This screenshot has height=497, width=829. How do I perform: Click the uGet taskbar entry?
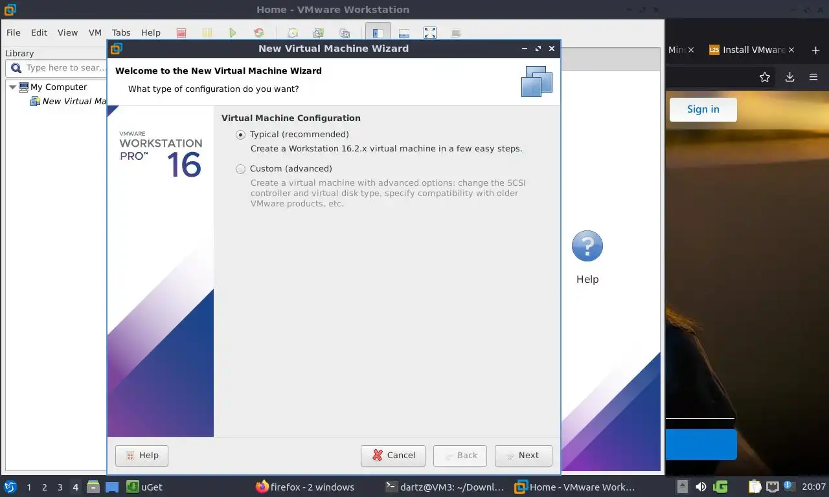145,487
